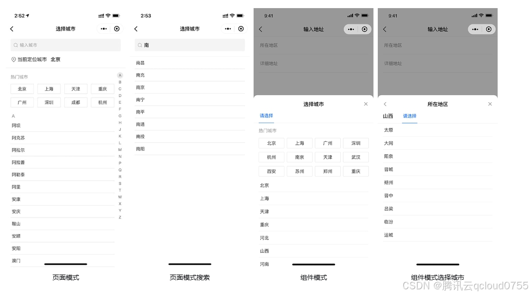Tap capsule close circle in fourth screen
Viewport: 530px width, 295px height.
coord(489,29)
